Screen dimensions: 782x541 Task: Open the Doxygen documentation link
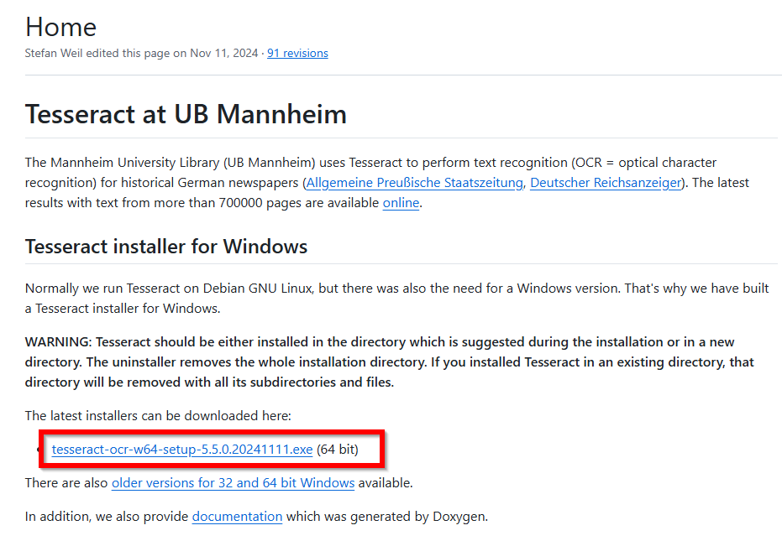(x=237, y=517)
